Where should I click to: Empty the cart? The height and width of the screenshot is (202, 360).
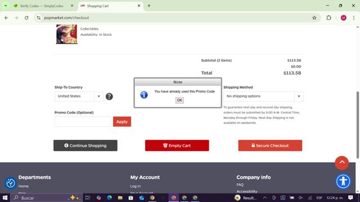pos(177,145)
